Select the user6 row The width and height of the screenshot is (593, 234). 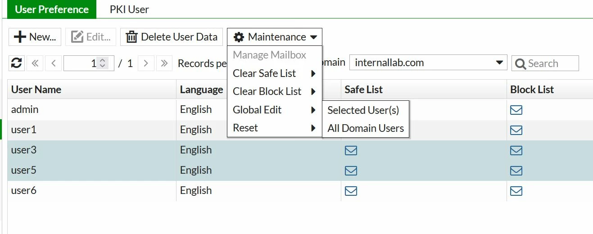click(x=300, y=191)
